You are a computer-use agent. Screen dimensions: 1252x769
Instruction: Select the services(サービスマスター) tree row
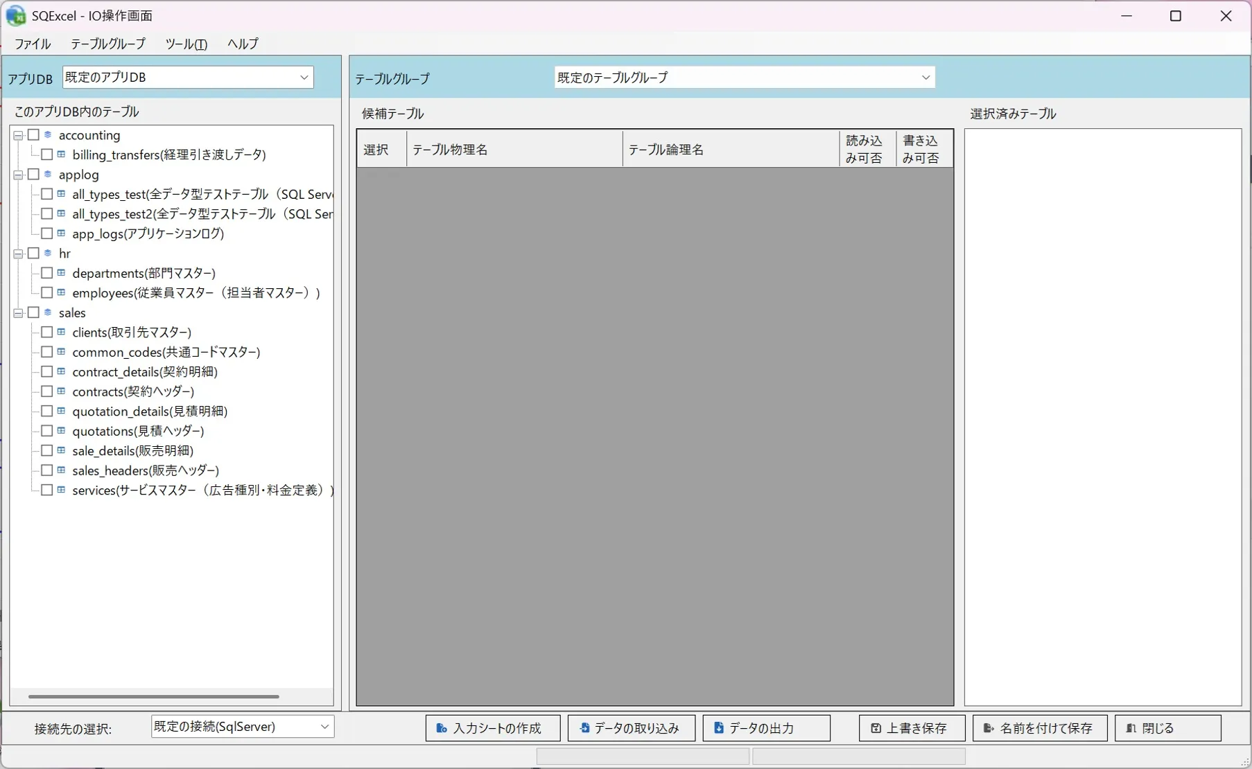coord(202,490)
